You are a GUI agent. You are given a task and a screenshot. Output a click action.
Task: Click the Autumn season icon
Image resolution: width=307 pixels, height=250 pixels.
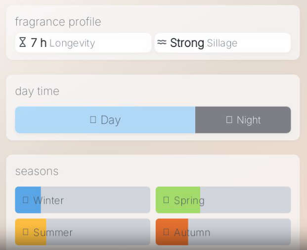point(166,232)
